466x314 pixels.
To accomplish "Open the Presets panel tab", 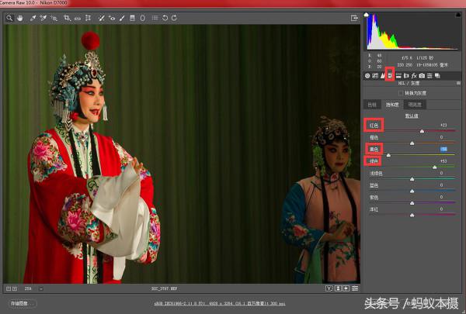I will click(x=429, y=76).
